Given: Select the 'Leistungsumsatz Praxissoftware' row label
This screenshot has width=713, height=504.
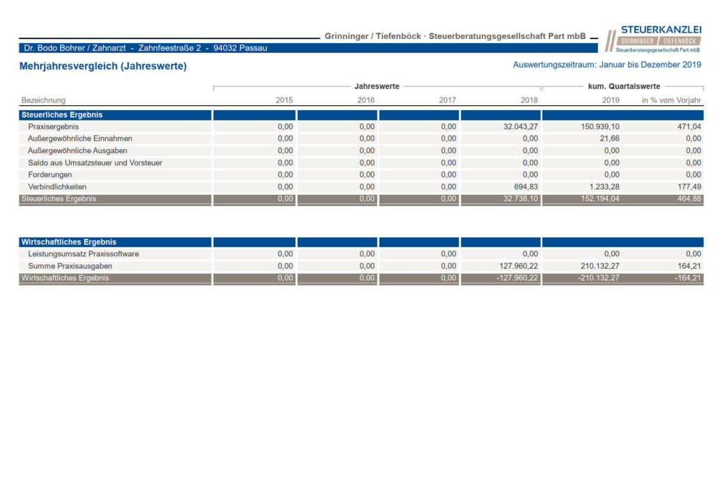Looking at the screenshot, I should pyautogui.click(x=84, y=254).
